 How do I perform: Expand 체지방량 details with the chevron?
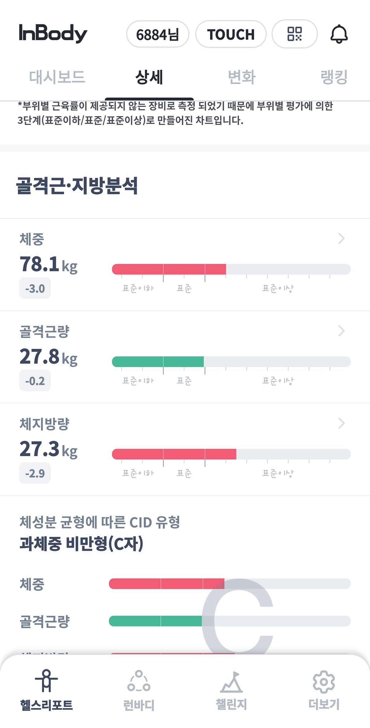coord(341,423)
